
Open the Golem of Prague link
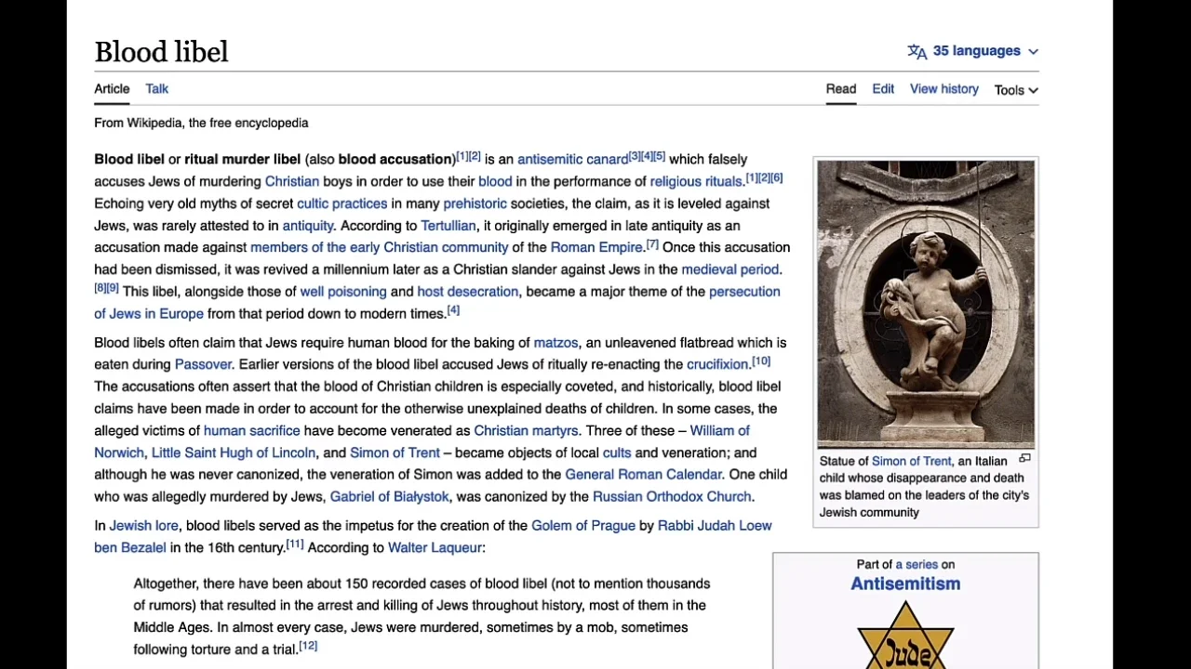pos(582,526)
